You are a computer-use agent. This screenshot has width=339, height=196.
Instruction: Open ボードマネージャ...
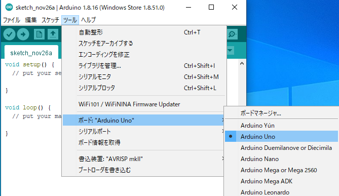click(282, 113)
